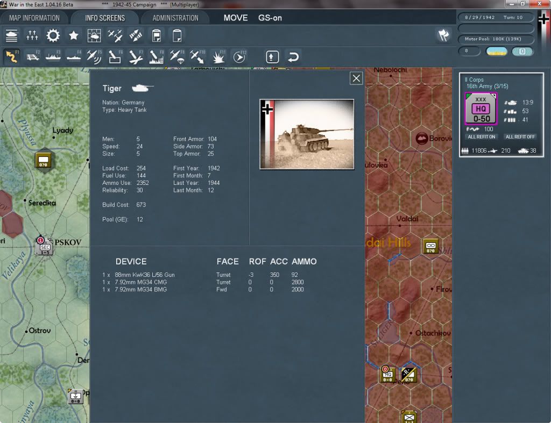Select air recon mode F5
Viewport: 551px width, 423px height.
(x=94, y=57)
